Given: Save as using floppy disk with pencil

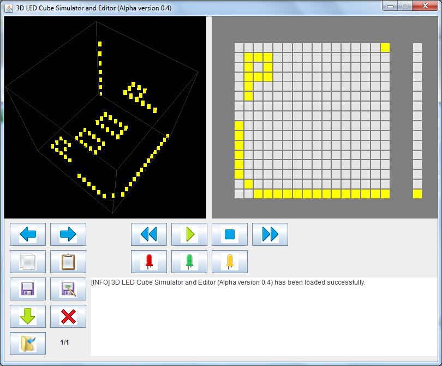Looking at the screenshot, I should [x=68, y=289].
